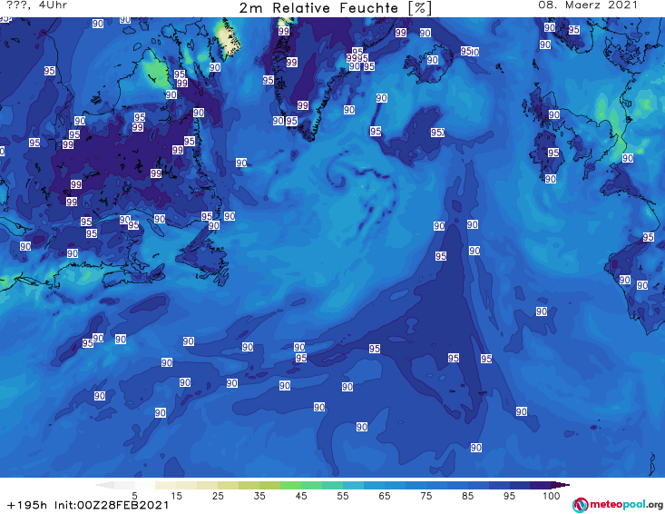Click the color scale tick label "35"
Viewport: 665px width, 514px height.
(x=259, y=496)
